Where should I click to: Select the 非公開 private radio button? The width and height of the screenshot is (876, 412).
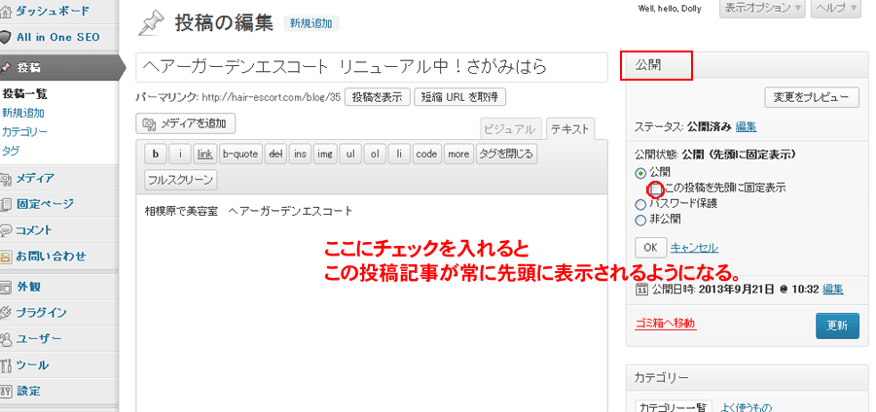639,219
